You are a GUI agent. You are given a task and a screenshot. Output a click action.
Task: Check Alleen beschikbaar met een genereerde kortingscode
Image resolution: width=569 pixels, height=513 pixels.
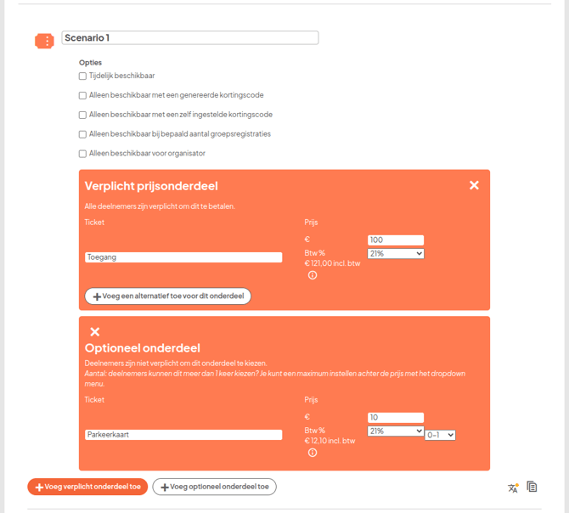pos(83,96)
